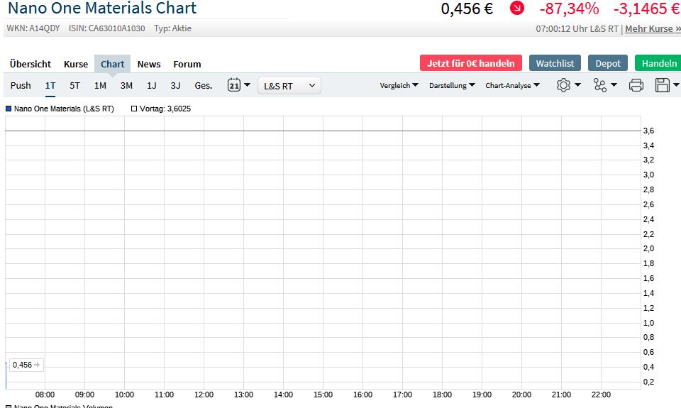Open the L&S RT exchange selector
The image size is (681, 408).
289,86
